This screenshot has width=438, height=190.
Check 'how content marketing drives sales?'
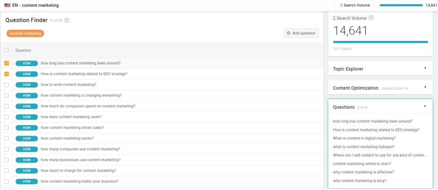click(7, 128)
